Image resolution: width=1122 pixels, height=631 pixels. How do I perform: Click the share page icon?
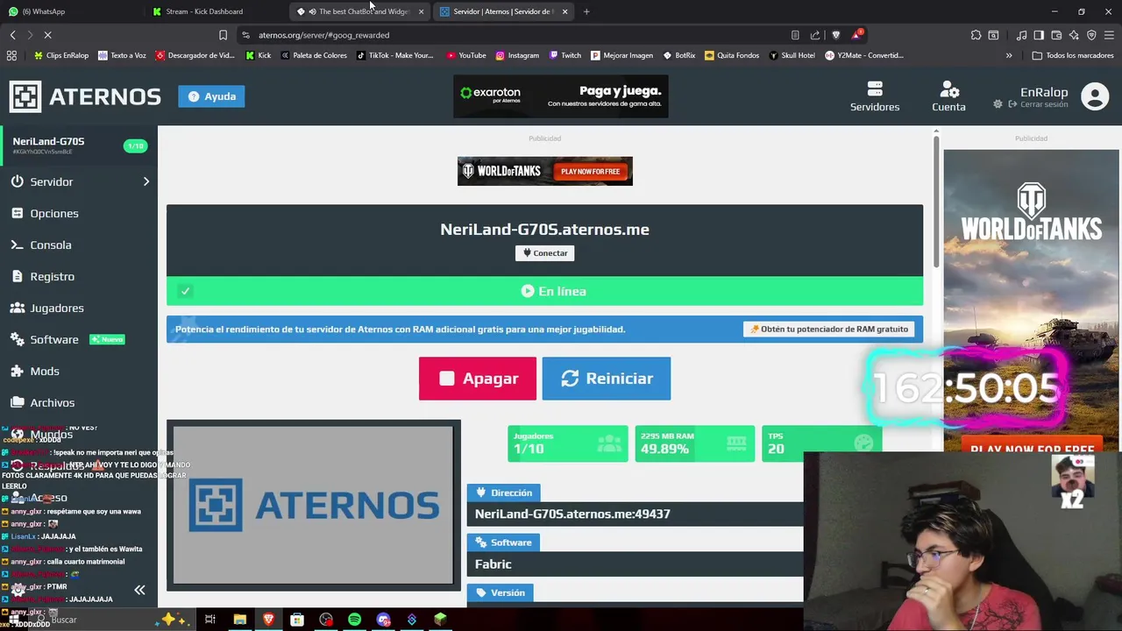click(x=815, y=35)
